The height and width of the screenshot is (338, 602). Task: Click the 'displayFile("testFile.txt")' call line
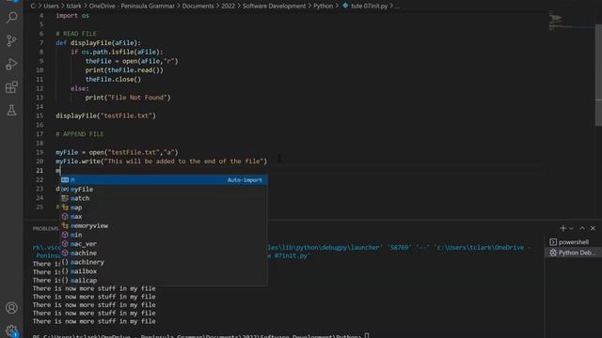click(106, 115)
